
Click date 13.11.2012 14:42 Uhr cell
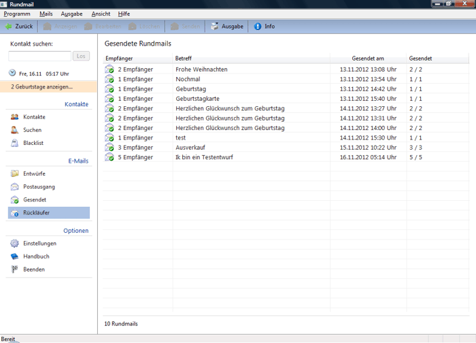click(368, 89)
